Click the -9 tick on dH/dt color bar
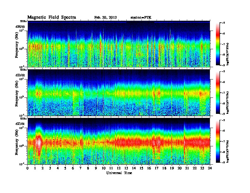The width and height of the screenshot is (250, 193). pyautogui.click(x=223, y=65)
